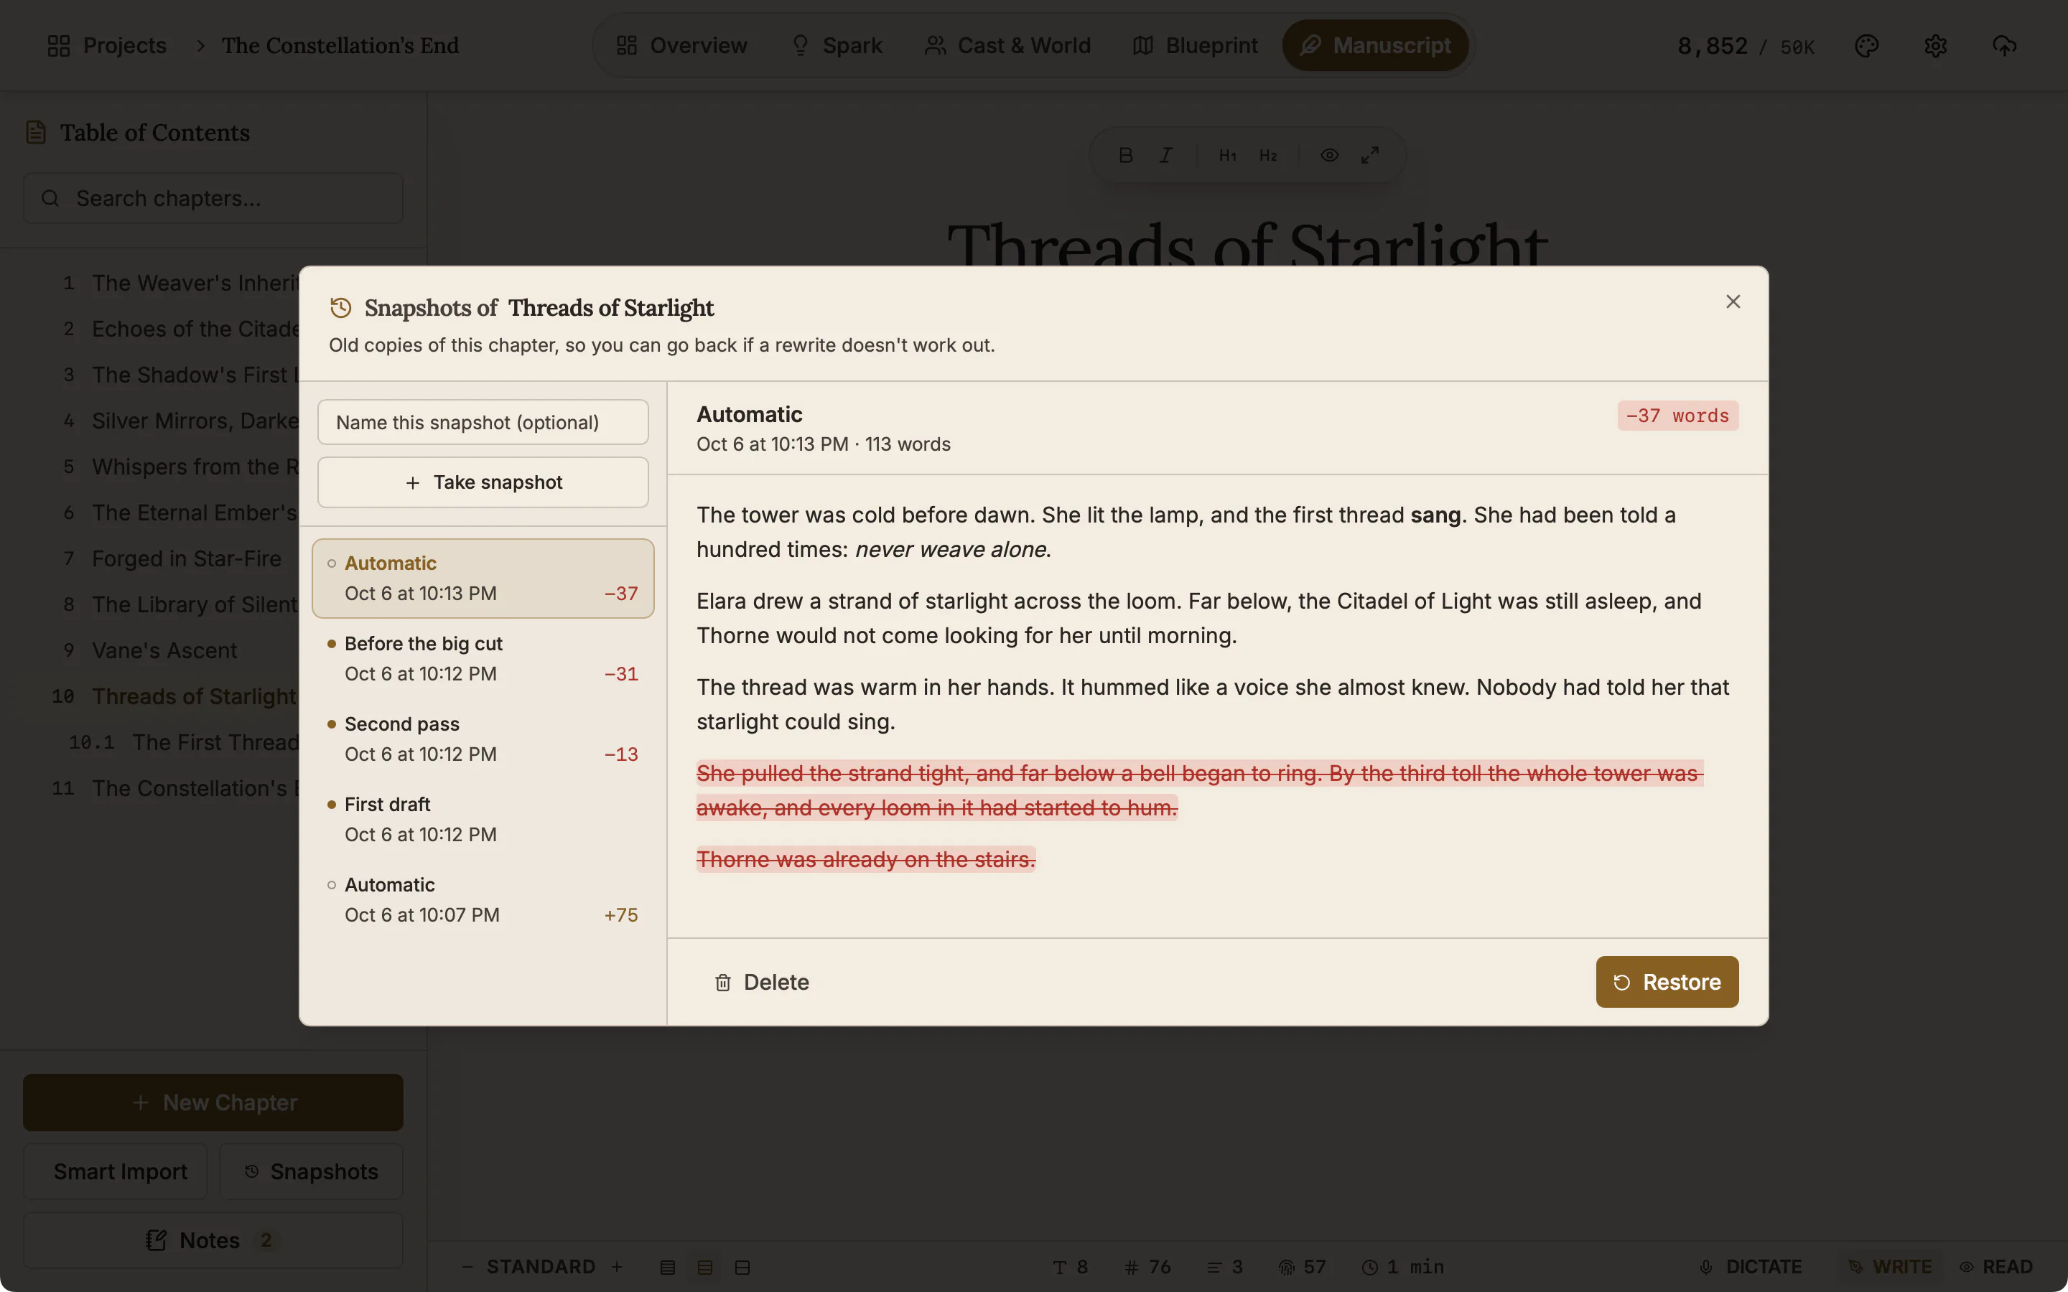Click the New Chapter button
The image size is (2068, 1292).
click(213, 1103)
